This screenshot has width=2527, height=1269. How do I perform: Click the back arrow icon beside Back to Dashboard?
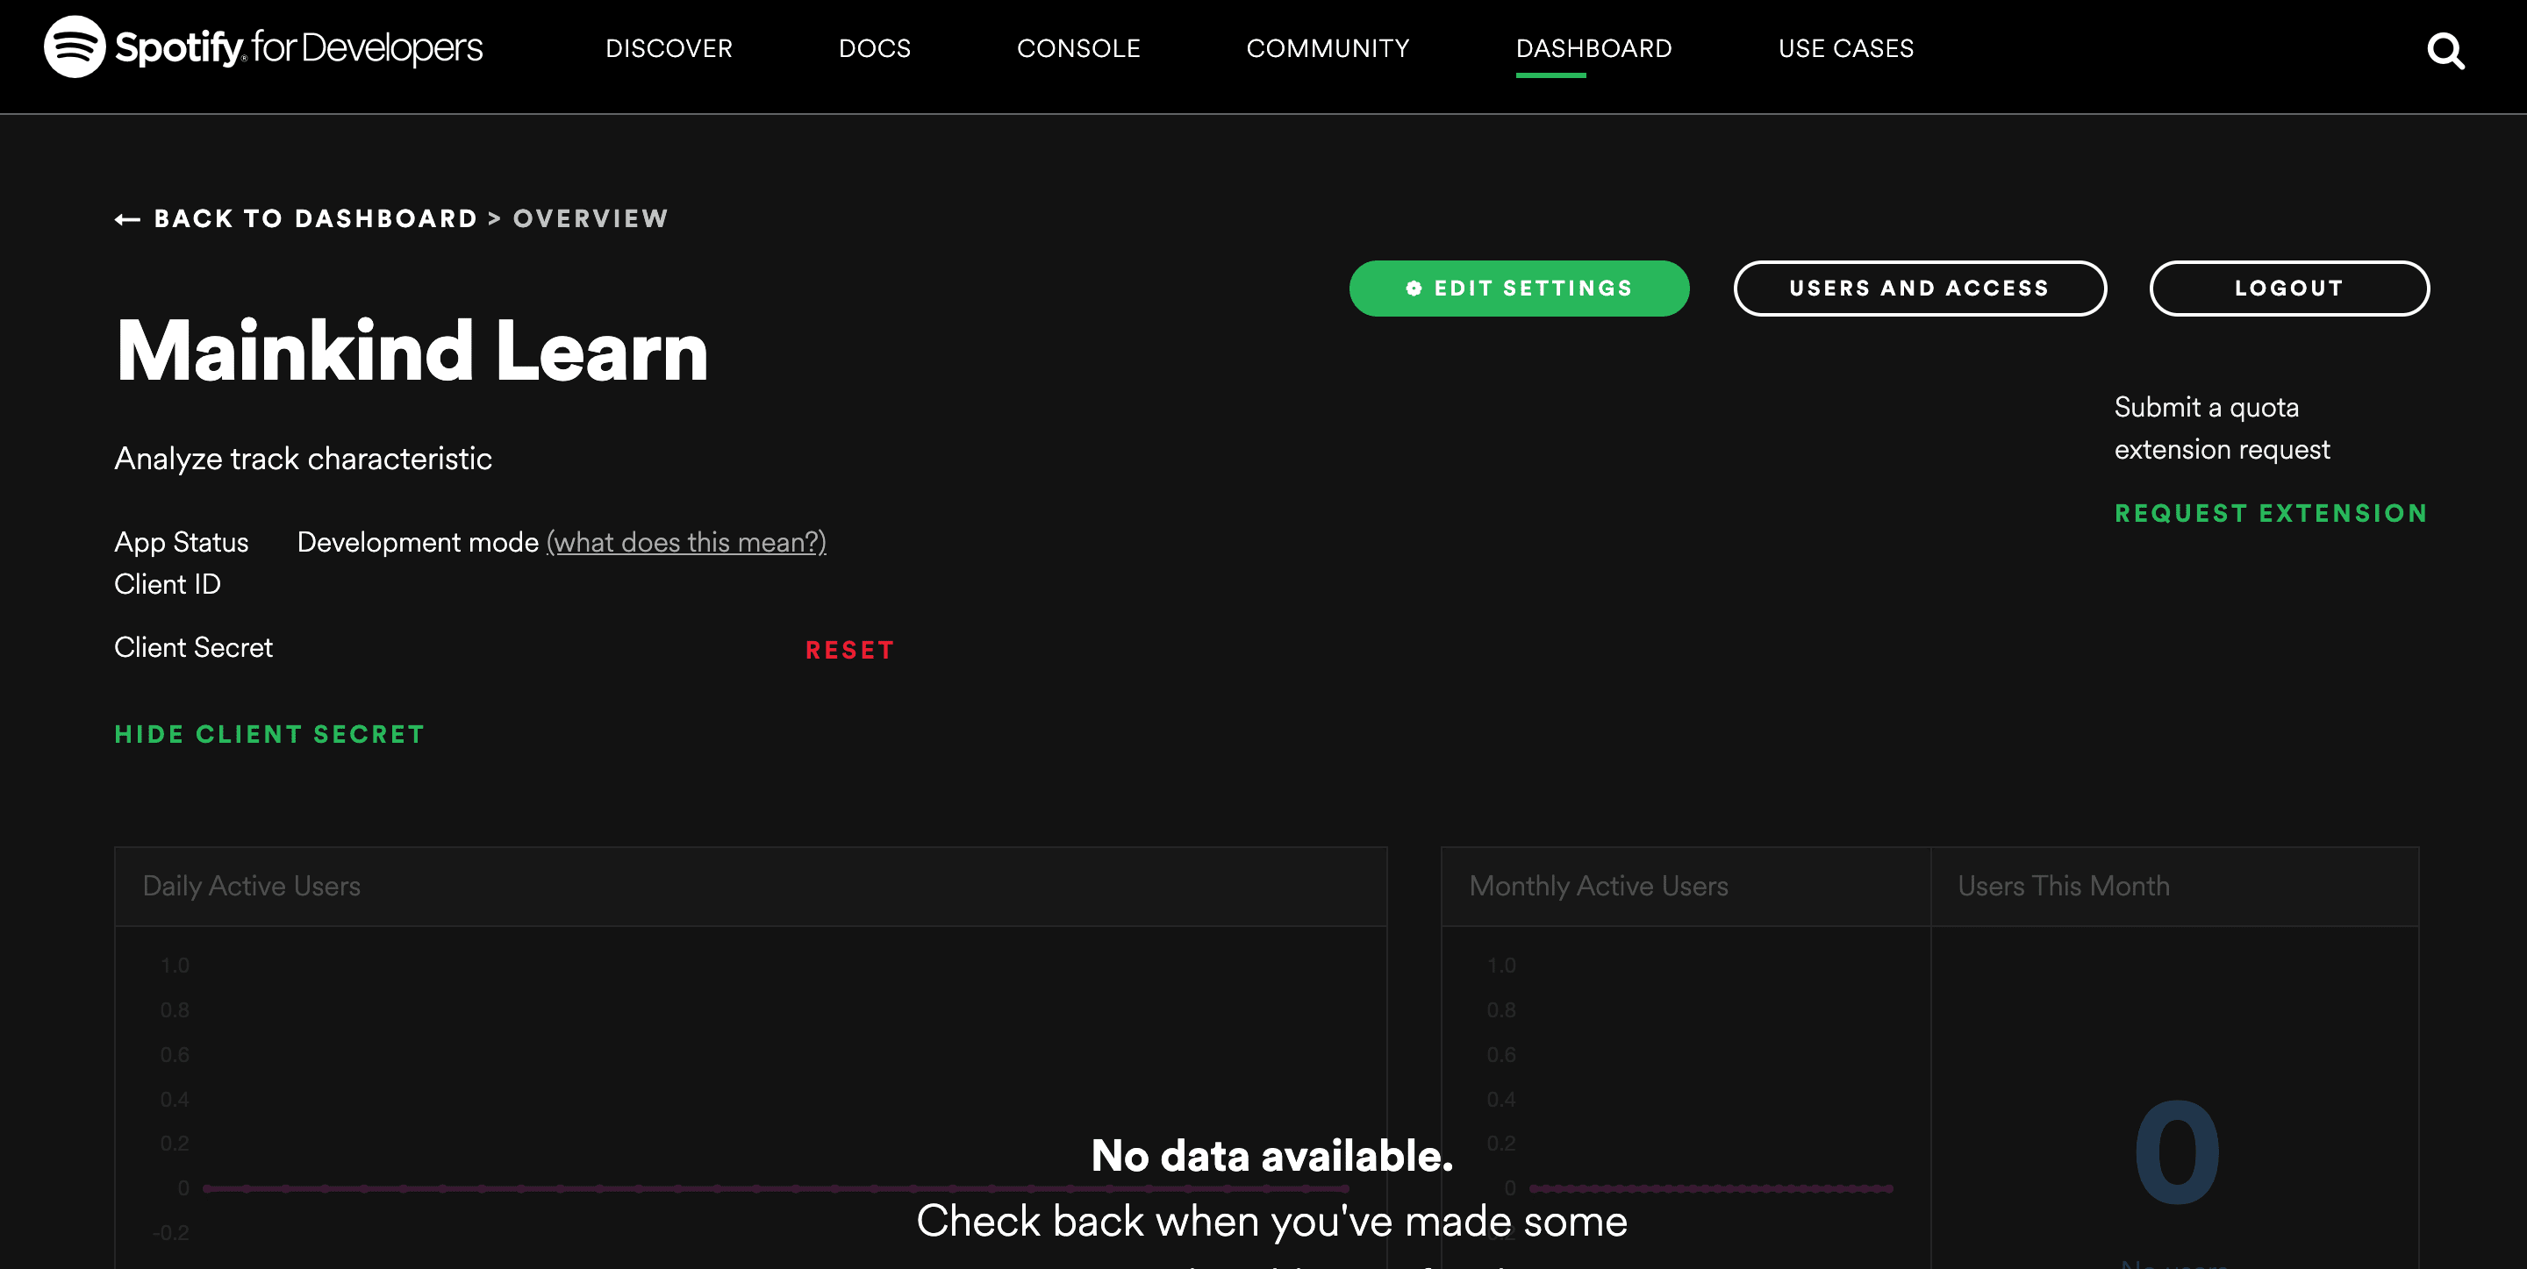pyautogui.click(x=127, y=218)
